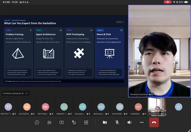Show the participants list icon

coord(49,122)
